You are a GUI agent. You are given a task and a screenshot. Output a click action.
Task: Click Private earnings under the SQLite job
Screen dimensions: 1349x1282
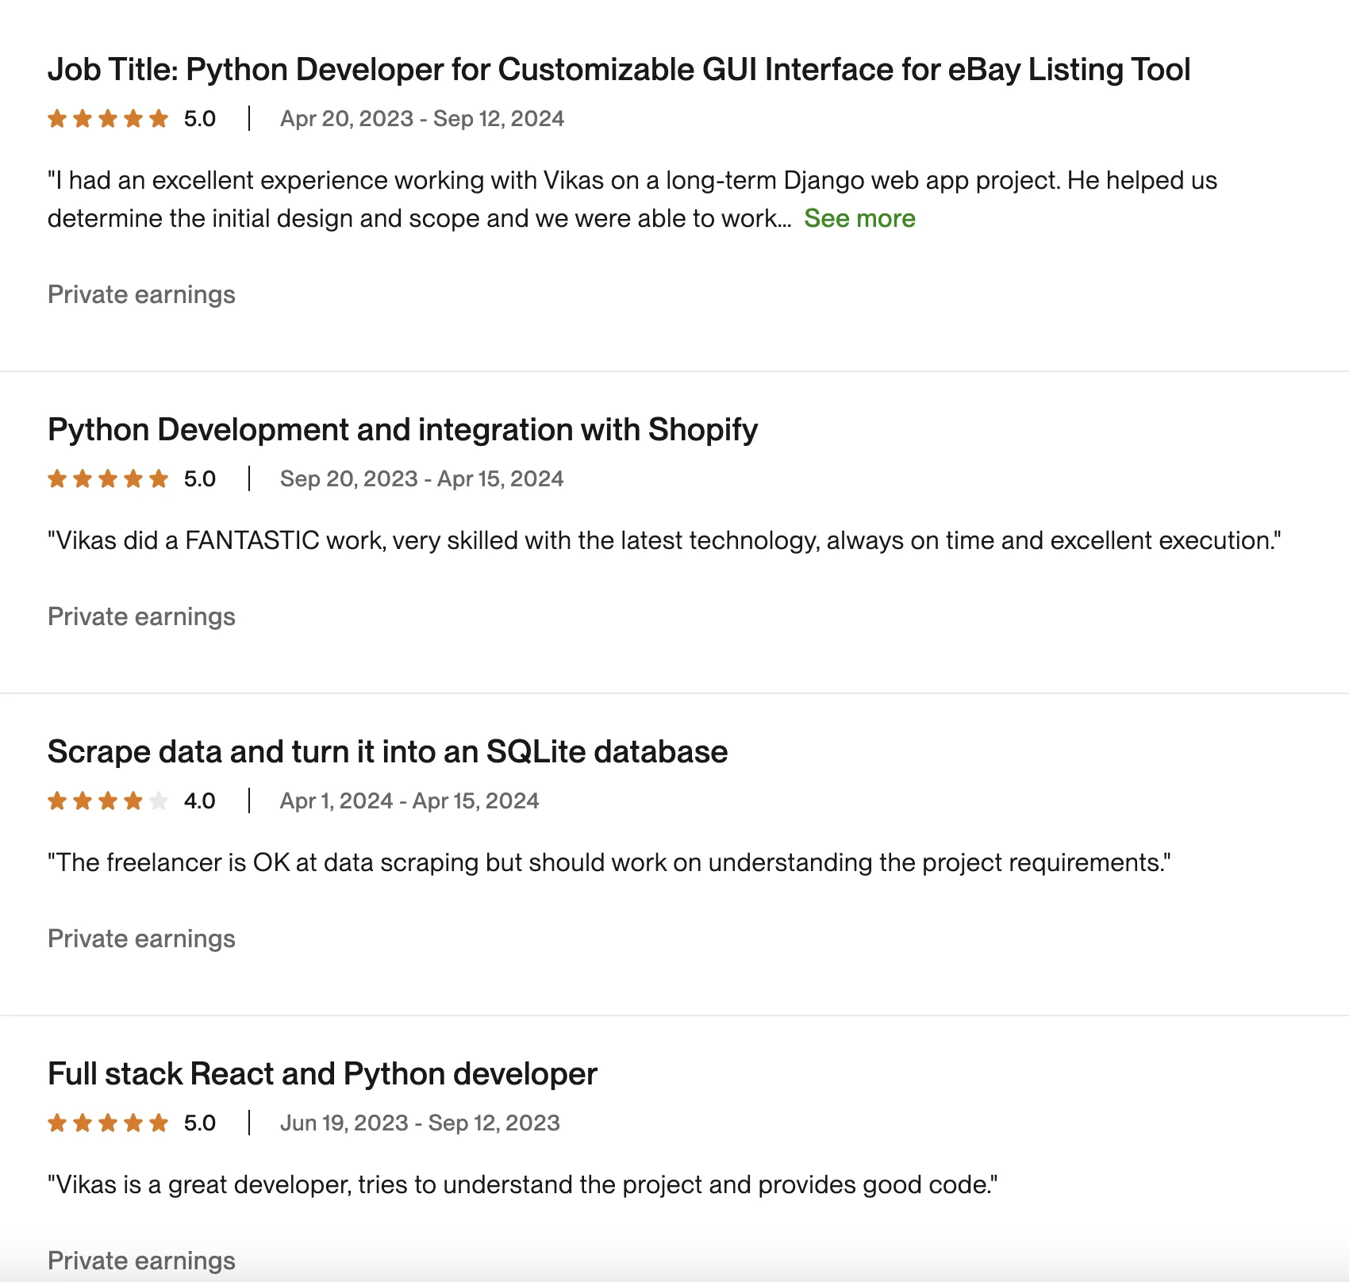pyautogui.click(x=141, y=939)
